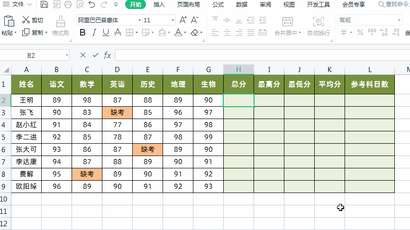Click the clear formatting eraser icon

pyautogui.click(x=194, y=32)
